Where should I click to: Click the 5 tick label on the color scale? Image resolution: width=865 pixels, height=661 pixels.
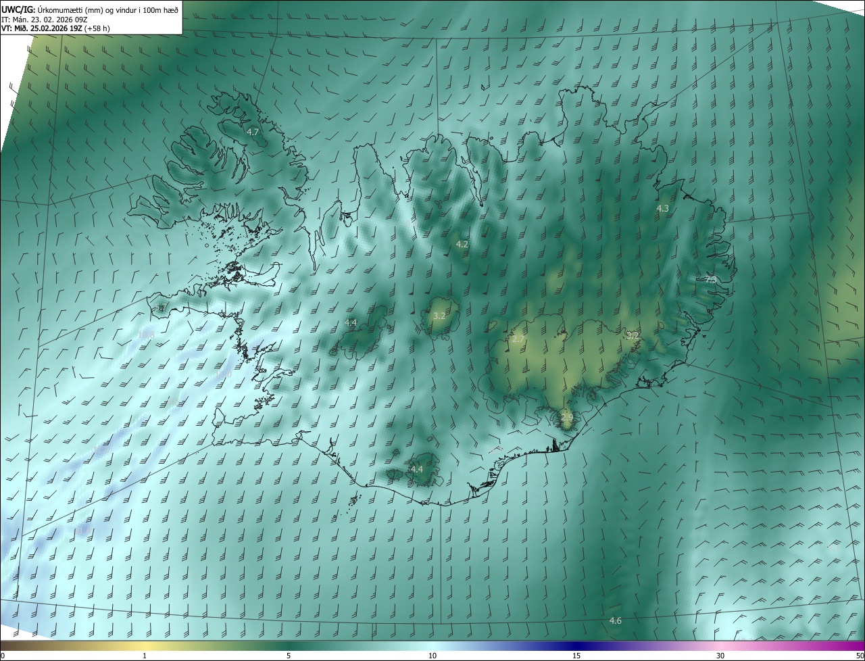[289, 656]
